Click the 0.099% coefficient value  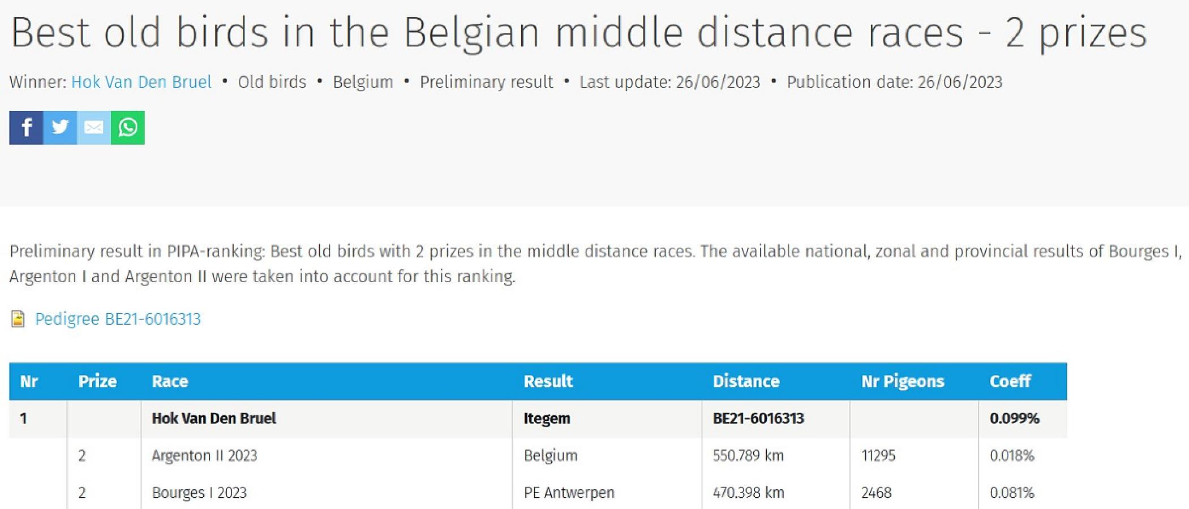pos(1014,419)
